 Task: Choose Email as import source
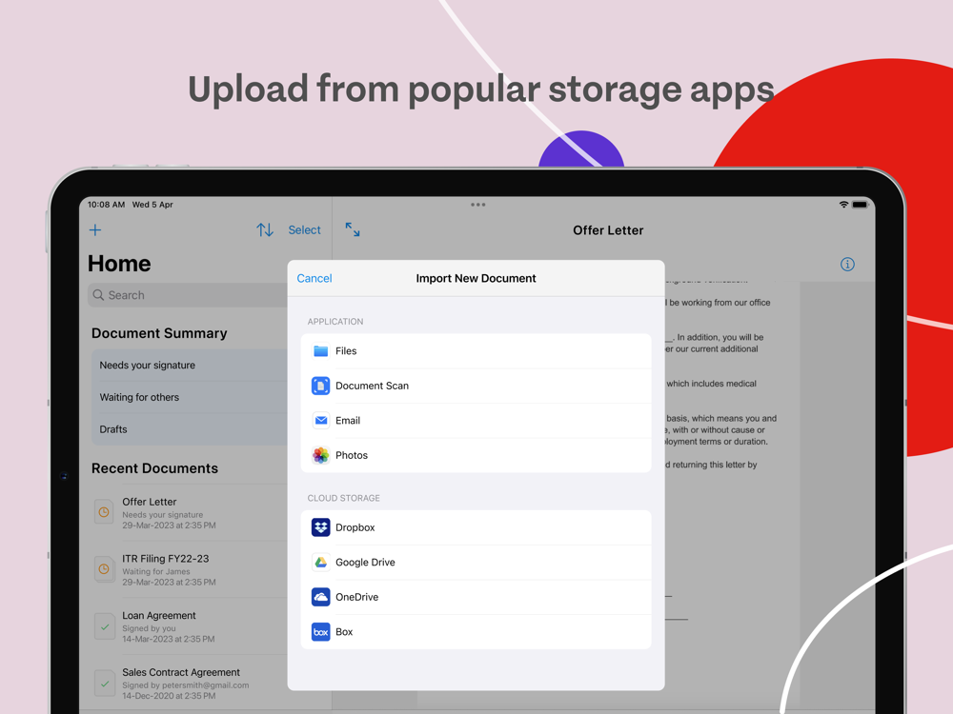click(476, 420)
